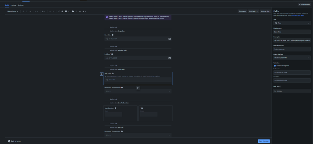Insert a table using the toolbar icon
Viewport: 313px width, 144px height.
(62, 11)
